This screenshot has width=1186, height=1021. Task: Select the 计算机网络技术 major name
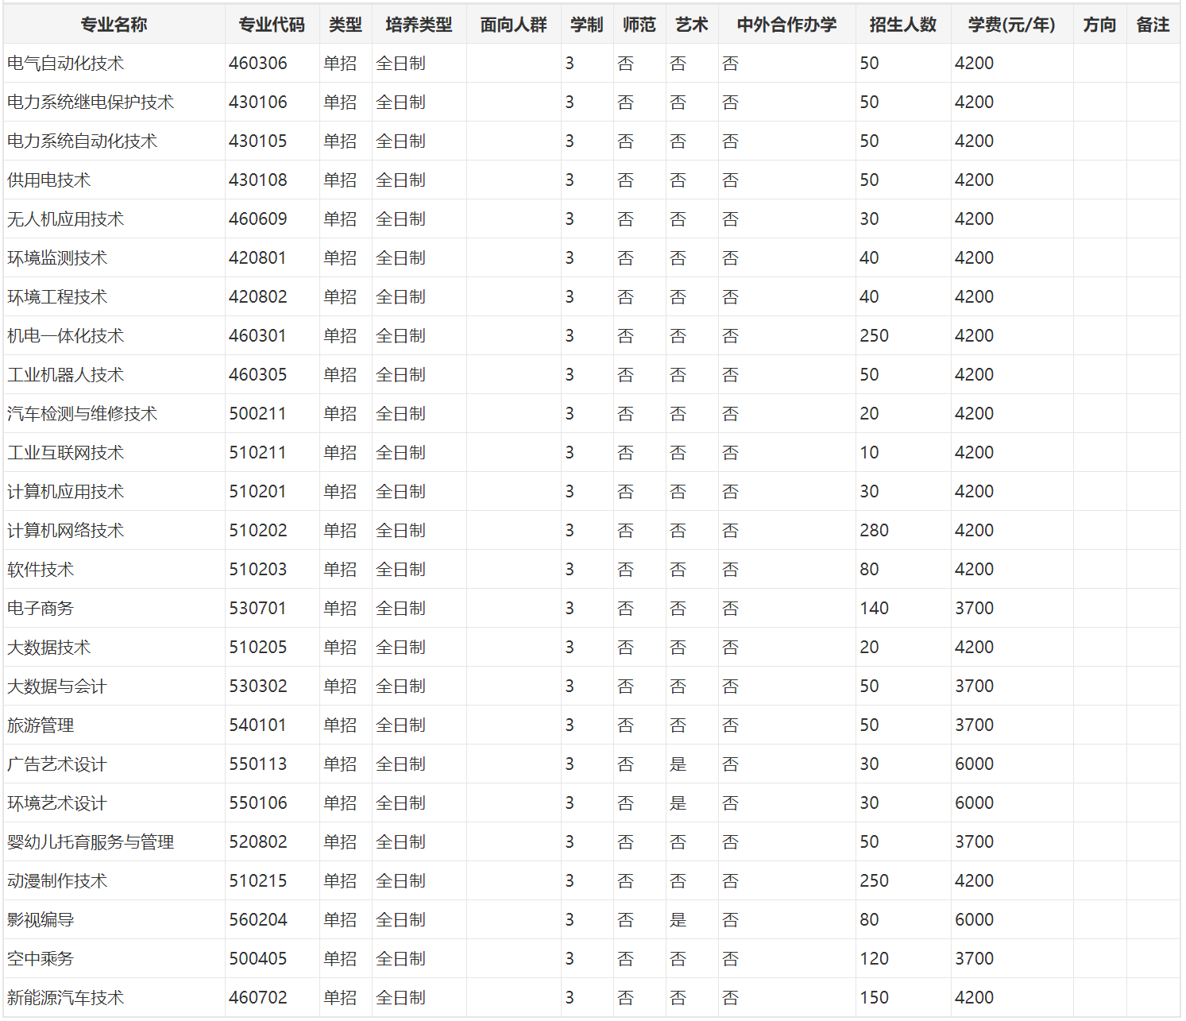(66, 530)
